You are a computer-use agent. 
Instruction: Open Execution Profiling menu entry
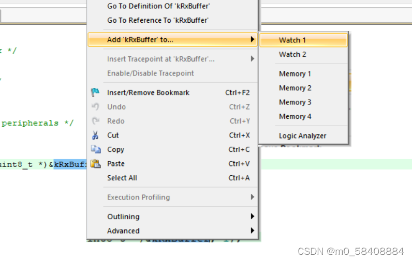click(x=172, y=197)
